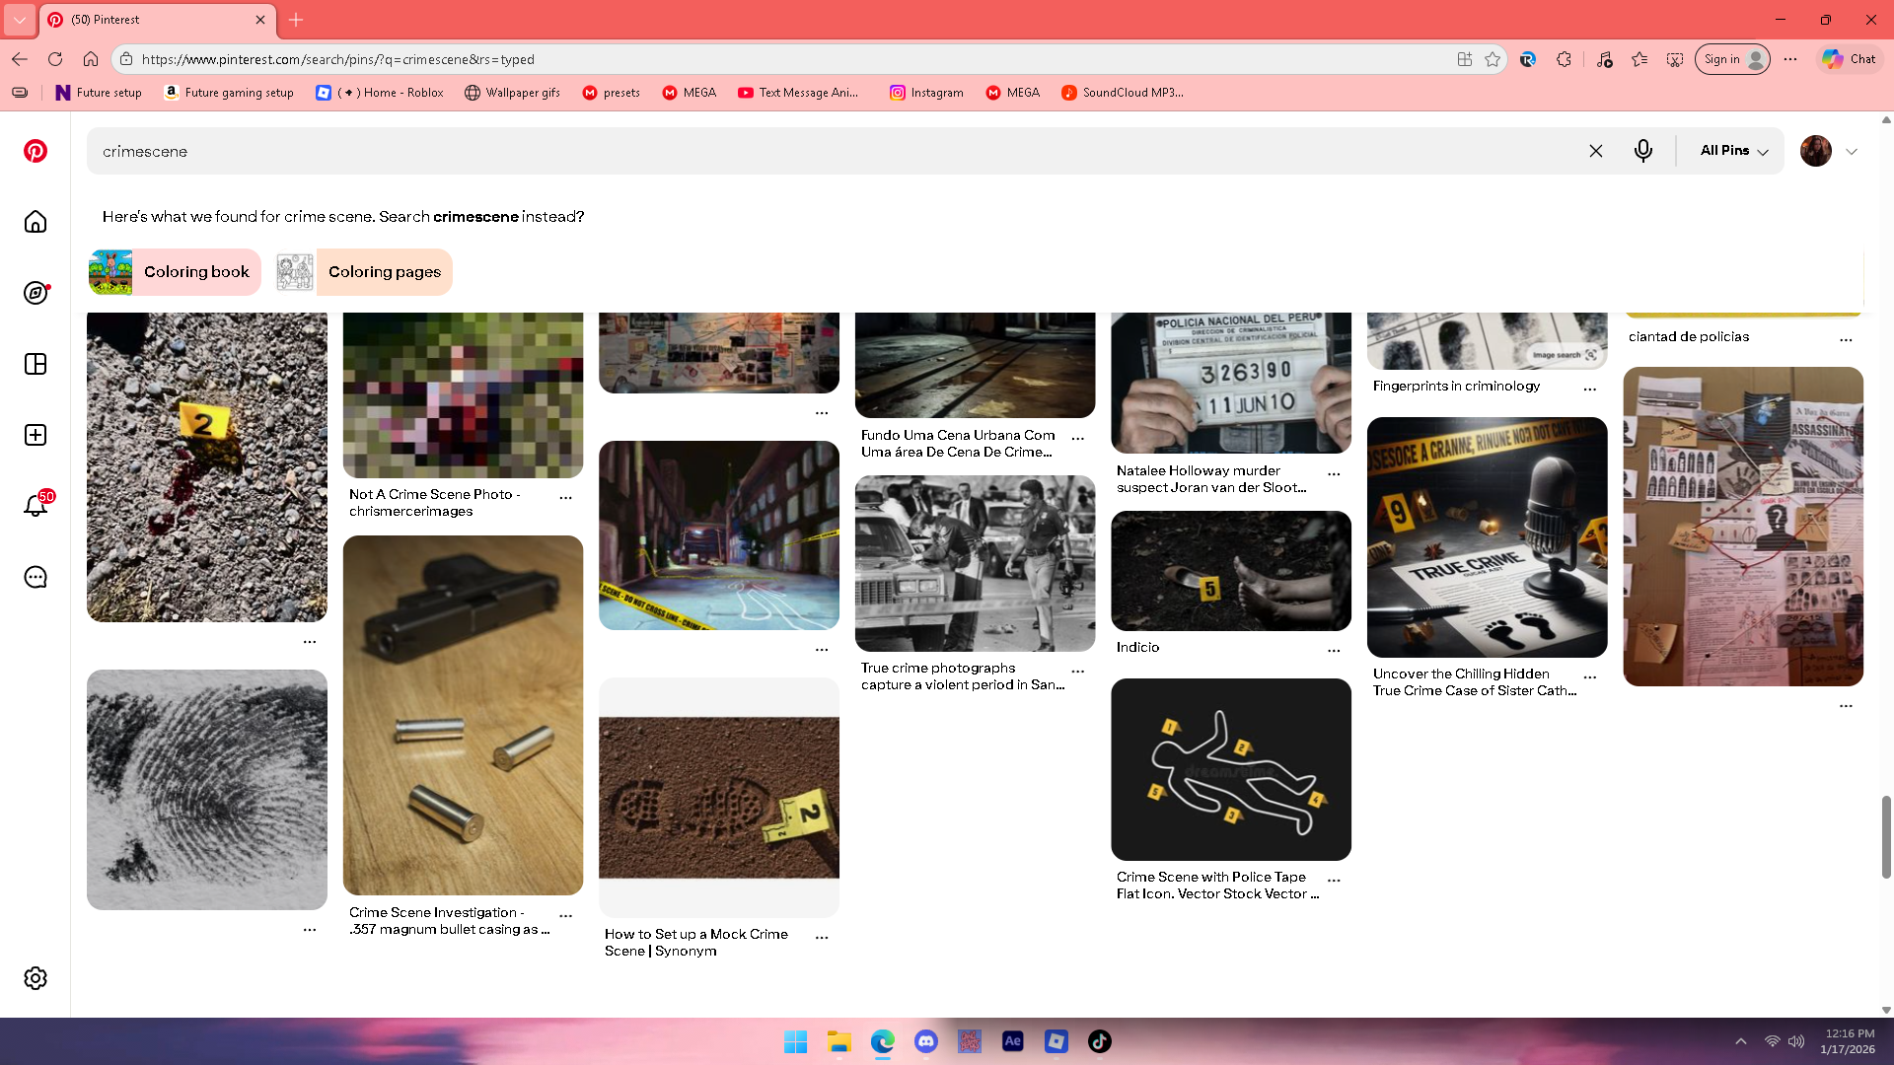Open the chalk outline Crime Scene pin thumbnail

(x=1230, y=769)
